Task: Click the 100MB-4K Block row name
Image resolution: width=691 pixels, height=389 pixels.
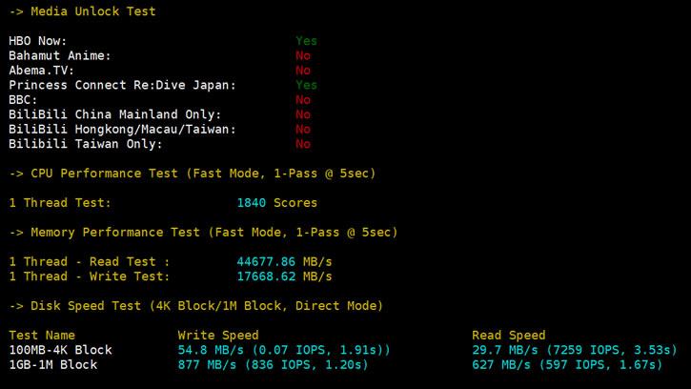Action: [60, 350]
